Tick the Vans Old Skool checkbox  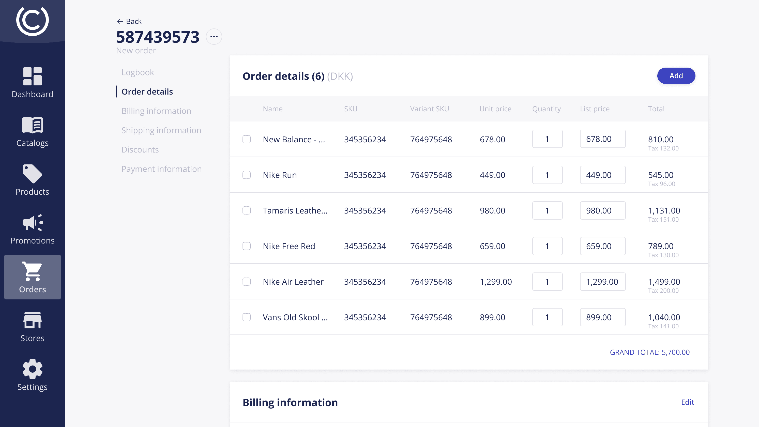point(247,317)
